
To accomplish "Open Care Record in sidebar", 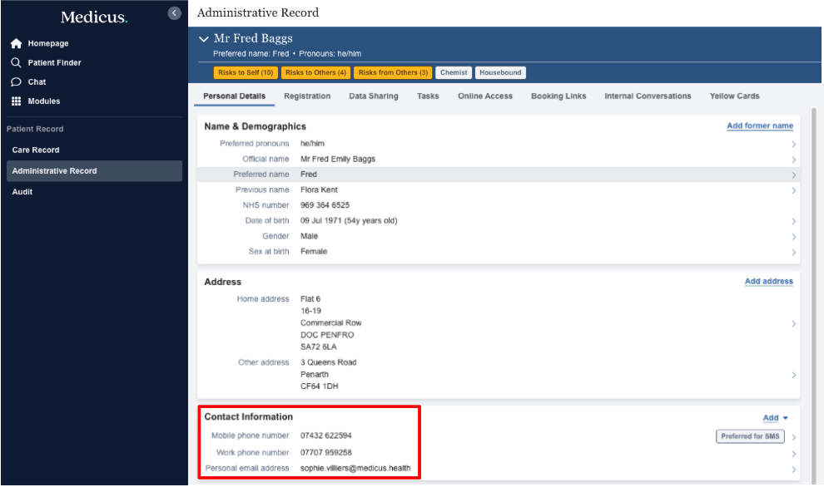I will pyautogui.click(x=36, y=150).
